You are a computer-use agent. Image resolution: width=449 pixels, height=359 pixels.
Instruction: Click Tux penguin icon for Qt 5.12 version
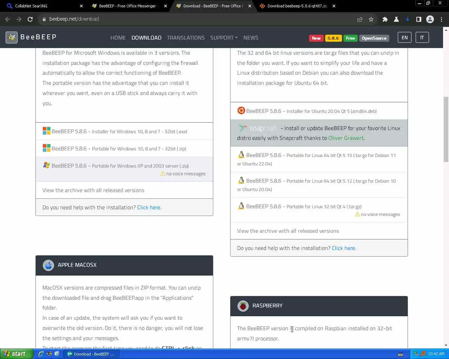click(241, 180)
